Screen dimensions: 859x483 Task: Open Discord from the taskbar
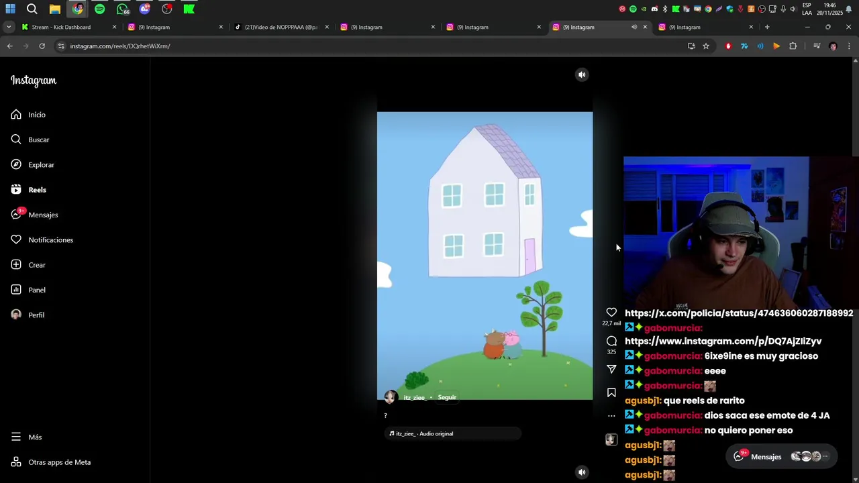tap(145, 9)
